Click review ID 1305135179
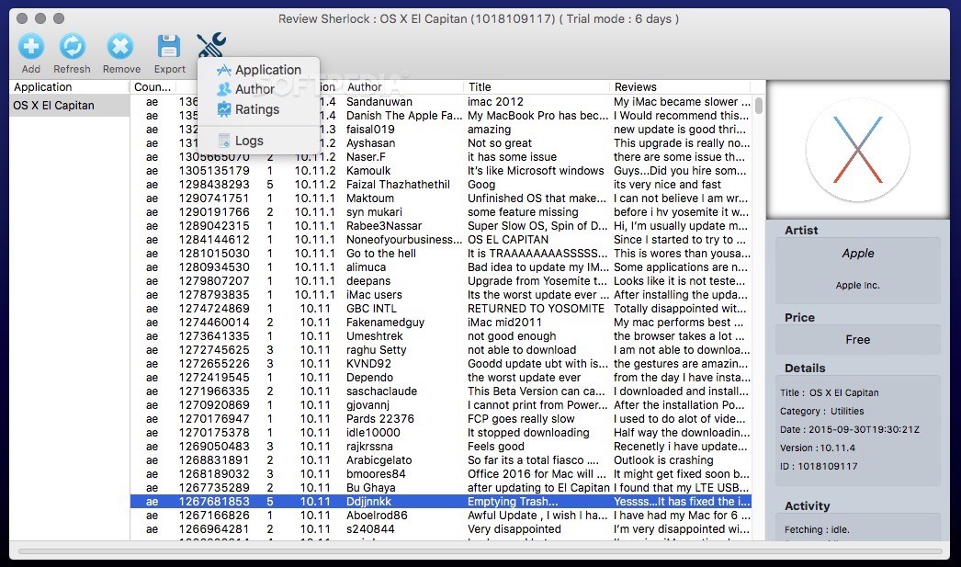The width and height of the screenshot is (961, 567). (x=214, y=171)
